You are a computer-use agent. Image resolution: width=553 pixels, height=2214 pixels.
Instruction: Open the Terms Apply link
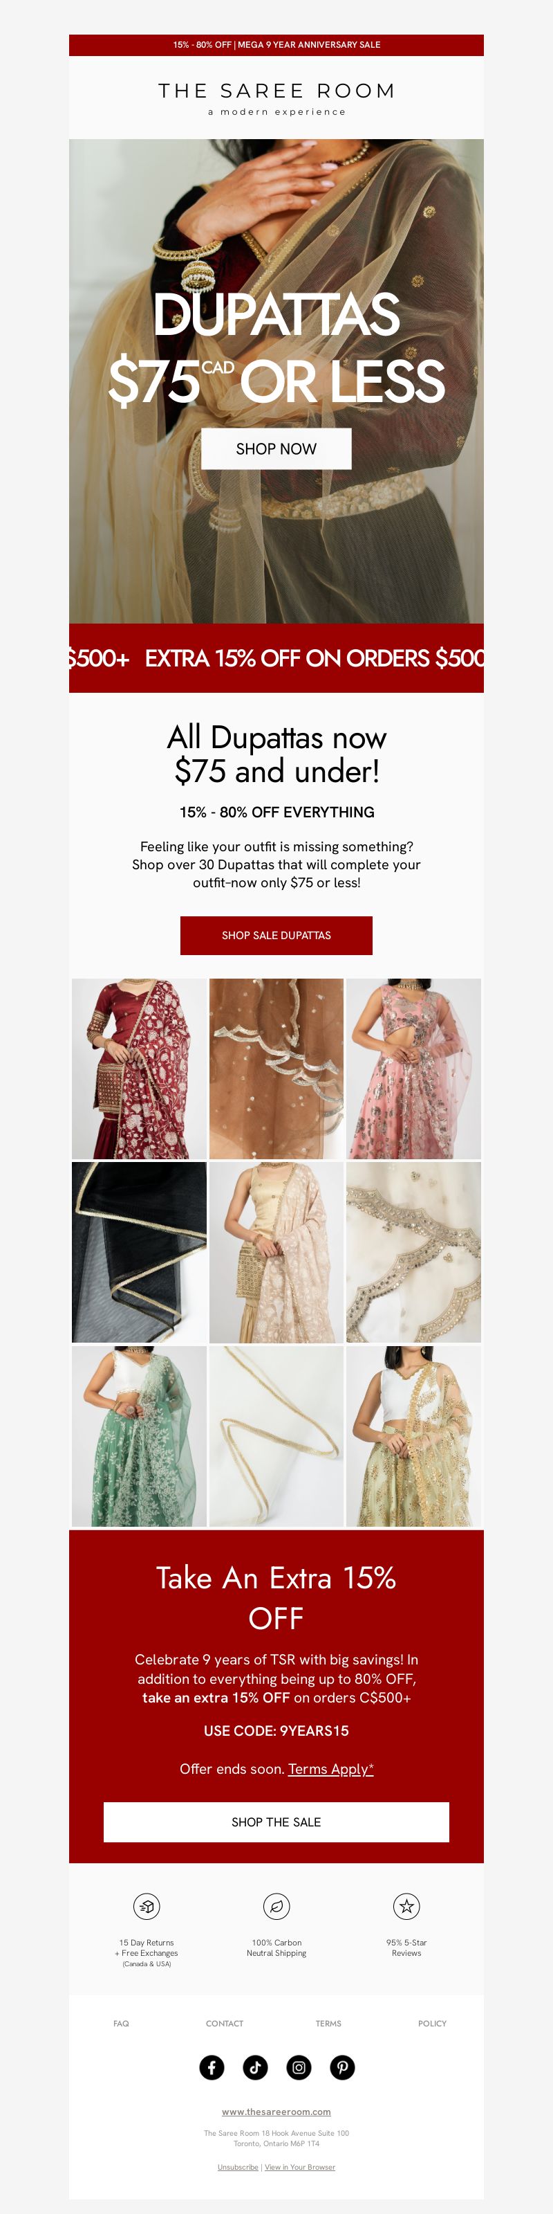tap(330, 1769)
